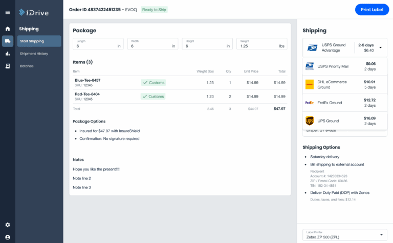
Task: Click the settings gear icon
Action: click(x=7, y=225)
